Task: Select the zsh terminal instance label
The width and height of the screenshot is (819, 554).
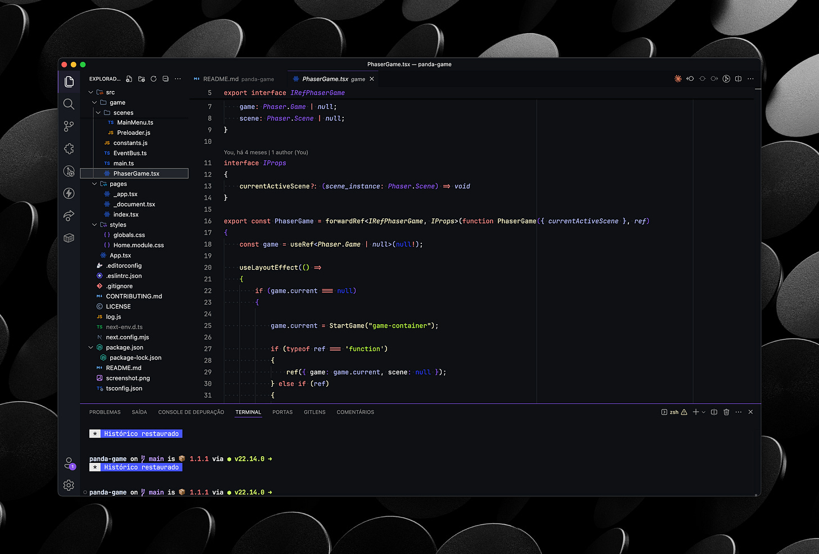Action: [x=674, y=412]
